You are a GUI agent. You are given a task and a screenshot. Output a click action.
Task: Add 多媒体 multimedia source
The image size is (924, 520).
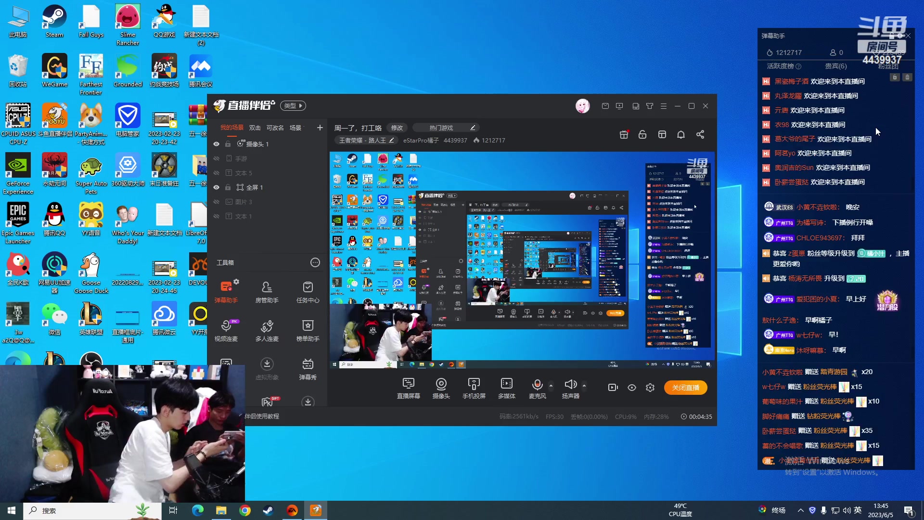click(507, 388)
